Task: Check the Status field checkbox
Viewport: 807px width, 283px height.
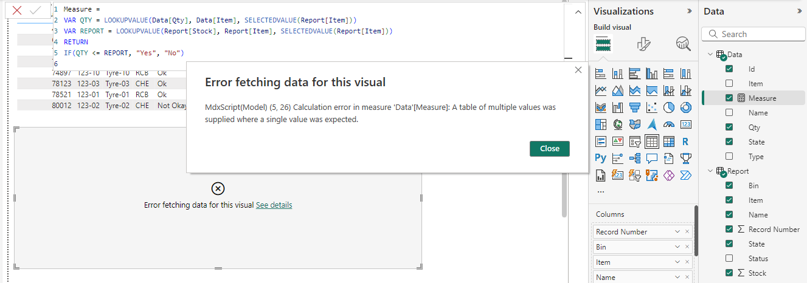Action: [x=729, y=258]
